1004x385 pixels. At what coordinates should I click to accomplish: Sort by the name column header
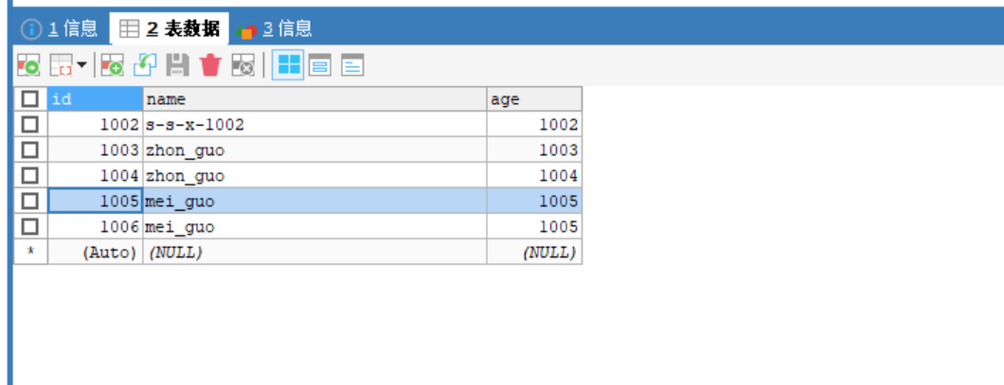tap(313, 99)
